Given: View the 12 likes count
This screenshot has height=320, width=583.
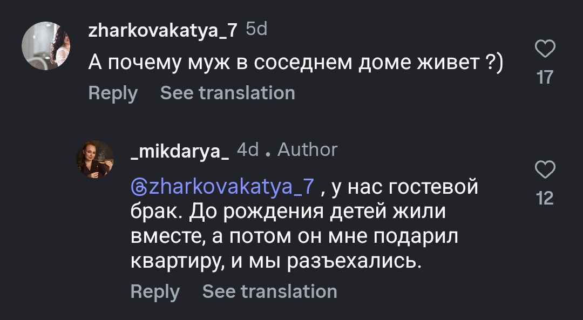Looking at the screenshot, I should (x=545, y=199).
